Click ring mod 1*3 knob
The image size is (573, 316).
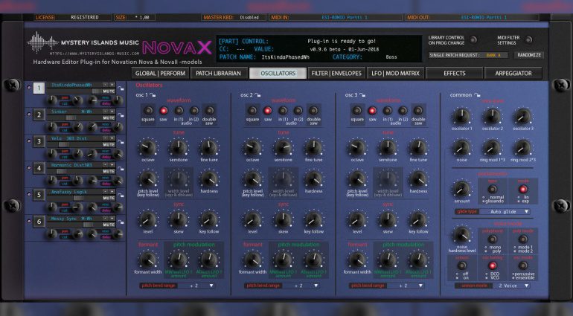[491, 147]
